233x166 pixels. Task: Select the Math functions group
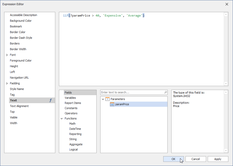tap(72, 124)
